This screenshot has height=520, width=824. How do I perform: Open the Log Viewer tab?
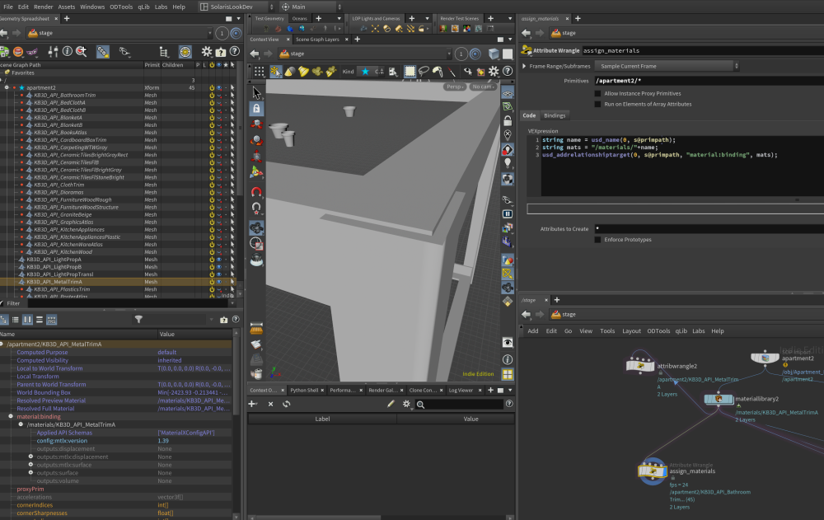pyautogui.click(x=461, y=390)
